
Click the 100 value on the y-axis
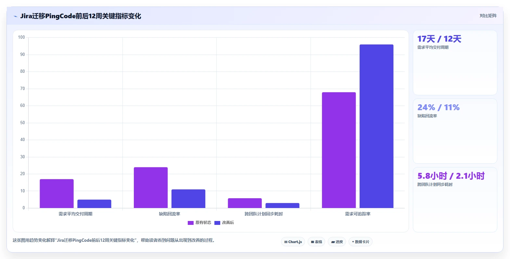point(21,37)
